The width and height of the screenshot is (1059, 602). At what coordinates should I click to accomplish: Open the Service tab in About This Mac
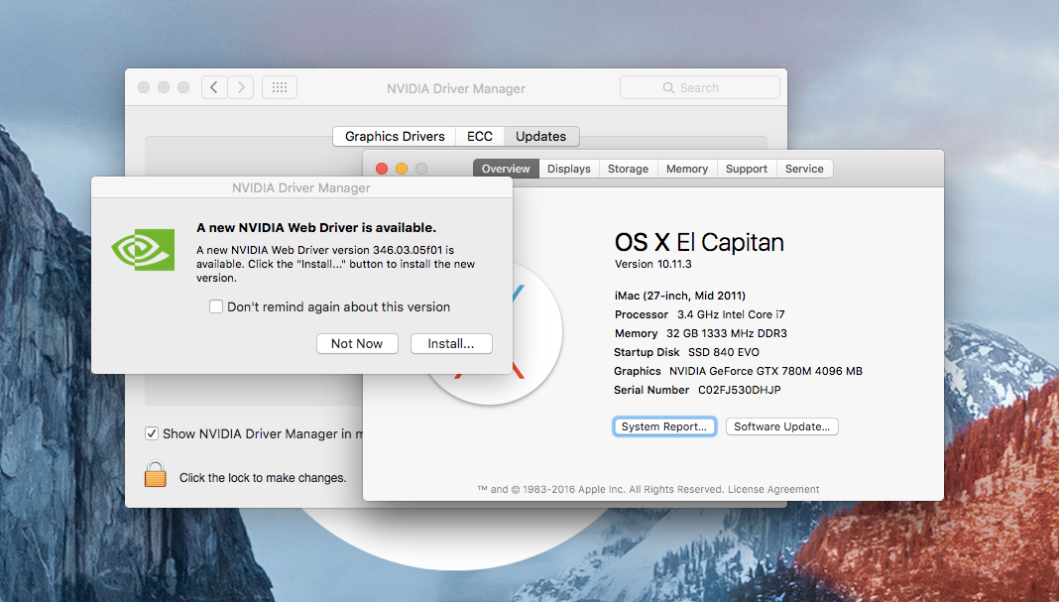click(x=804, y=169)
